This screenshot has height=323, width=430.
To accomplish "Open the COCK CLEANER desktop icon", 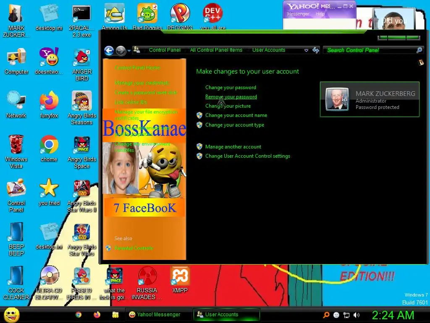I will [x=16, y=283].
